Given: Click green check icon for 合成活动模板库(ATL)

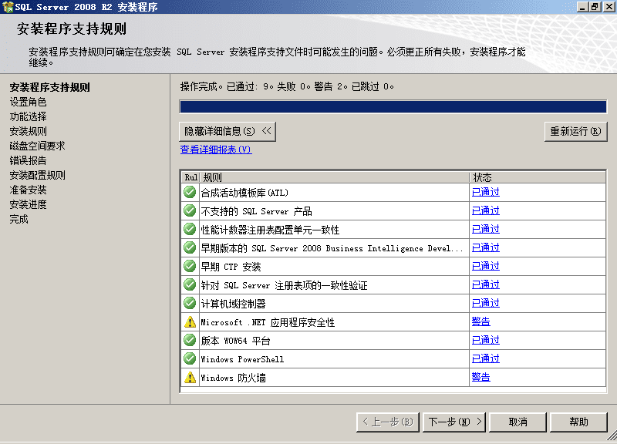Looking at the screenshot, I should (x=190, y=192).
